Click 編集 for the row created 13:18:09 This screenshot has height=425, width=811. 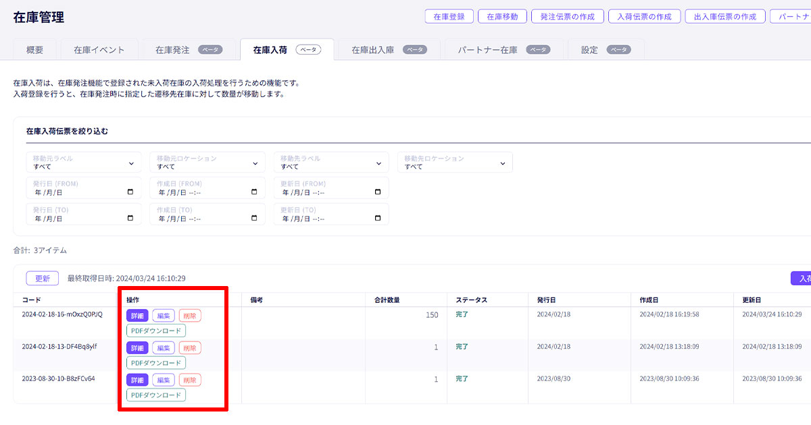coord(164,348)
